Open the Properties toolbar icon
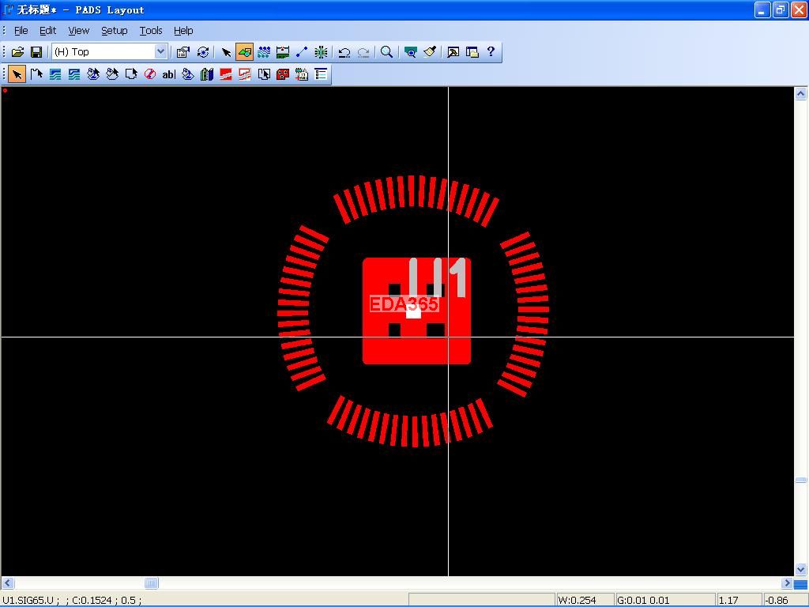Screen dimensions: 809x607 (x=183, y=52)
